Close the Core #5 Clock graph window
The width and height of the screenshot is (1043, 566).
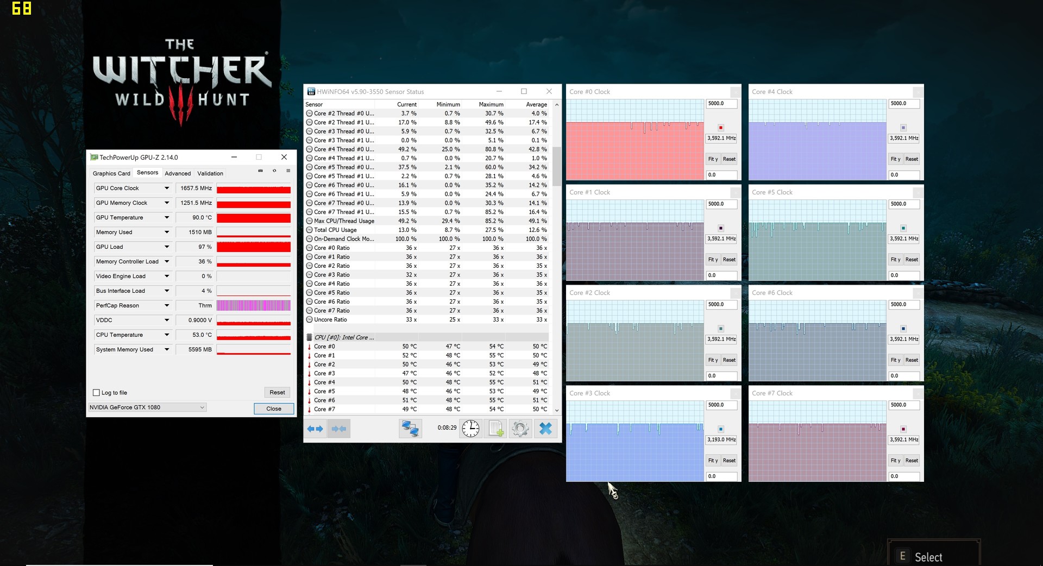point(918,192)
